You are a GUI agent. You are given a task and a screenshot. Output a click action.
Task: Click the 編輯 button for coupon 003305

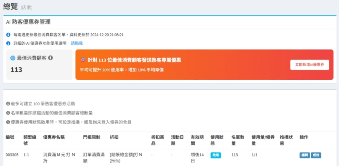305,155
